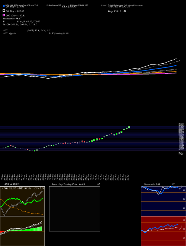Click the ADX +DY -DY values readout
Screen dimensions: 186x246
coord(23,188)
